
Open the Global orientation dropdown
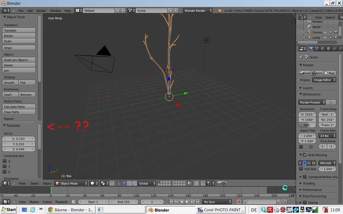pyautogui.click(x=147, y=183)
